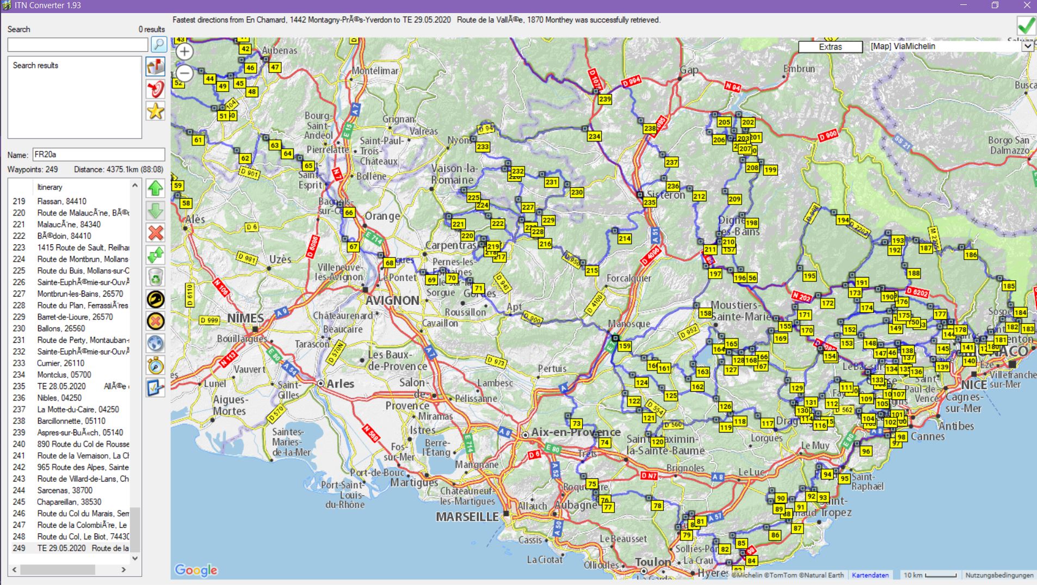
Task: Move waypoint up with green up arrow
Action: point(156,188)
